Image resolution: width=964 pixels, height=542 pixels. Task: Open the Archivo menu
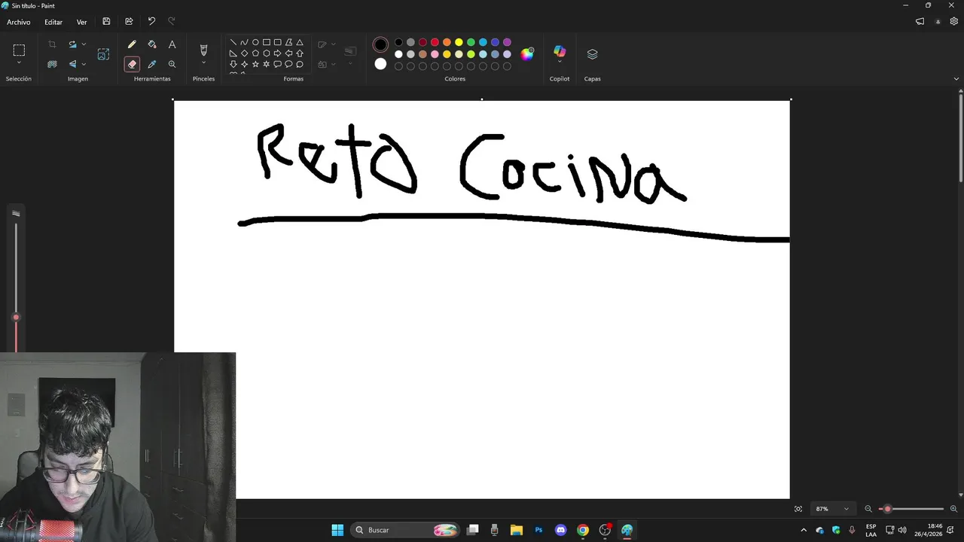pos(19,22)
